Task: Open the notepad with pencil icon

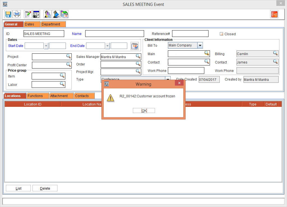Action: [x=28, y=14]
